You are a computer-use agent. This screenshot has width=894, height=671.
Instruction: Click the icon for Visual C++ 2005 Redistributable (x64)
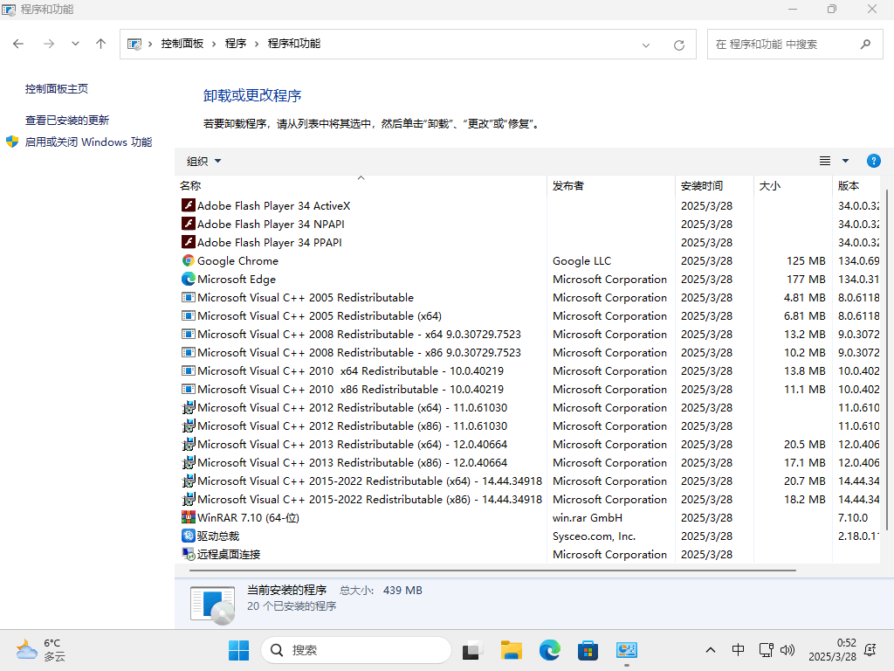[x=189, y=315]
